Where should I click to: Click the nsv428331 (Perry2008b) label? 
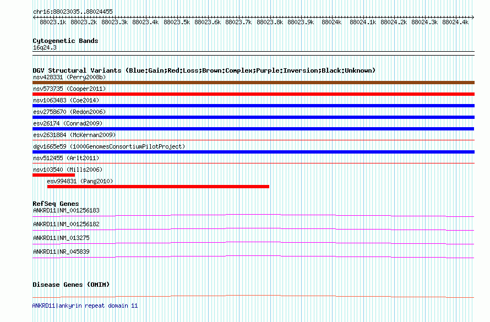69,78
